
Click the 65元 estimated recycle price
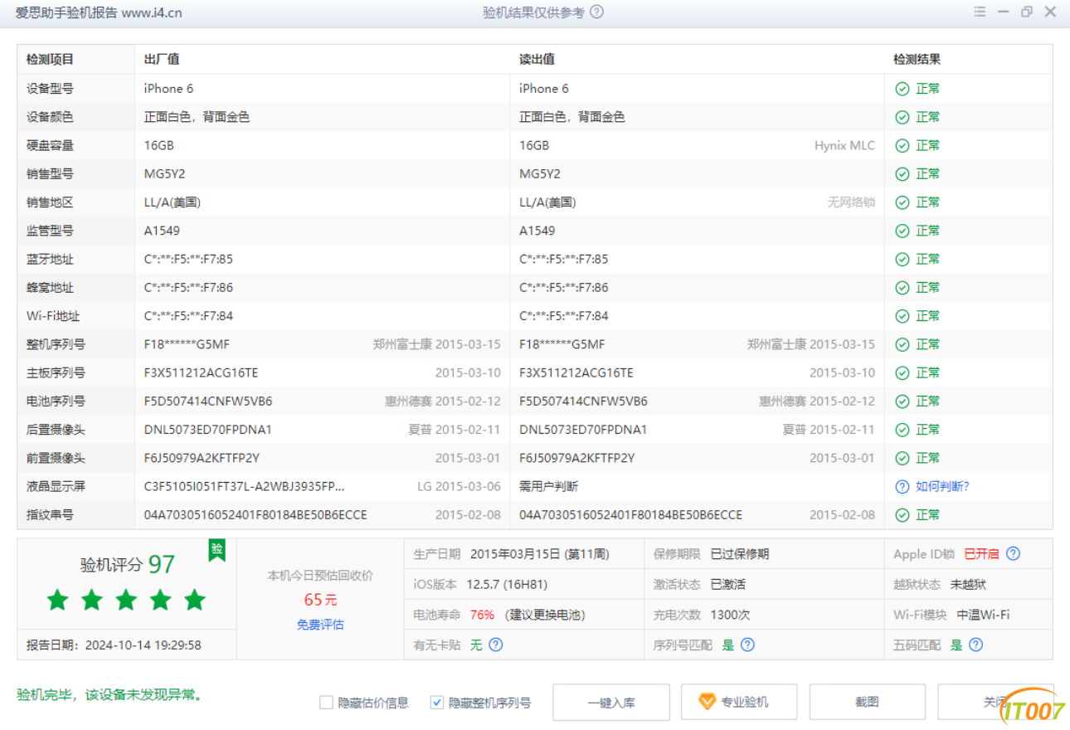pos(320,600)
